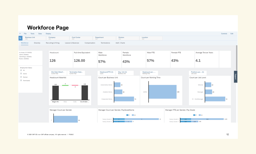
Task: Select the Average Tenure Years 4.1 tile
Action: coord(207,59)
